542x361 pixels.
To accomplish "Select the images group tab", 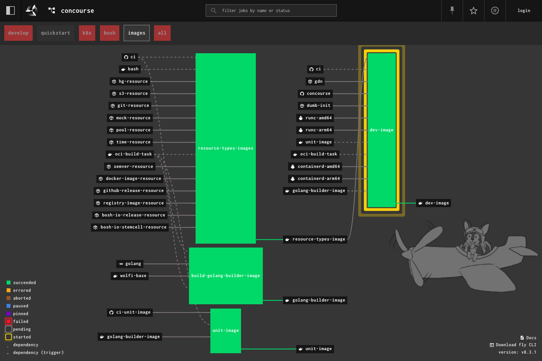I will click(136, 33).
